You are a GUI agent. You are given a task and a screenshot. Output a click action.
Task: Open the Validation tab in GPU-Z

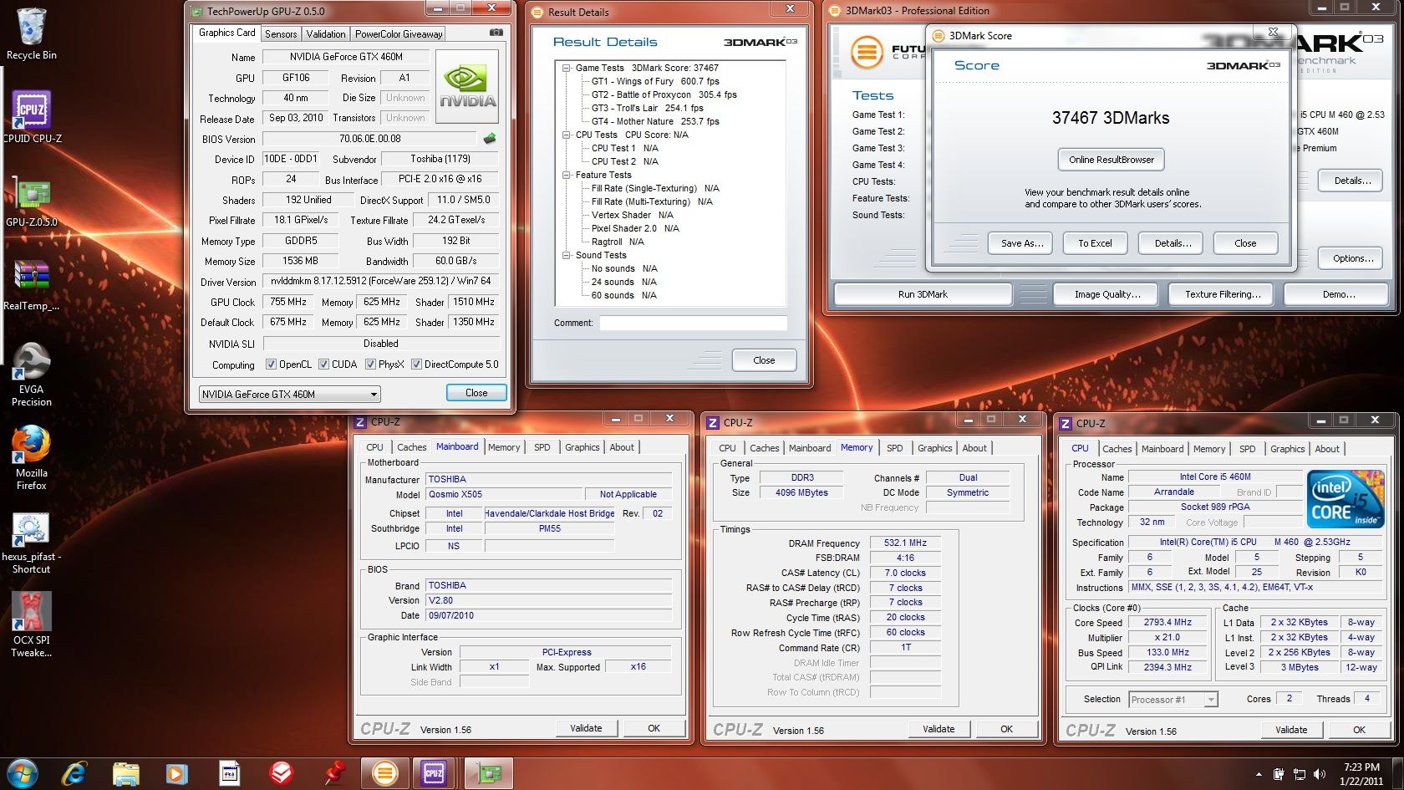click(326, 34)
